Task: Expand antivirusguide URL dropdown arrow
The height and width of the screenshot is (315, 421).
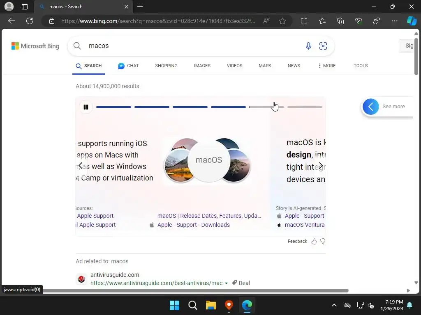Action: coord(227,283)
